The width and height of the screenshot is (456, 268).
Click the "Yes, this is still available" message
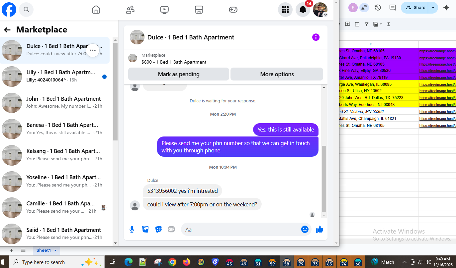click(286, 130)
